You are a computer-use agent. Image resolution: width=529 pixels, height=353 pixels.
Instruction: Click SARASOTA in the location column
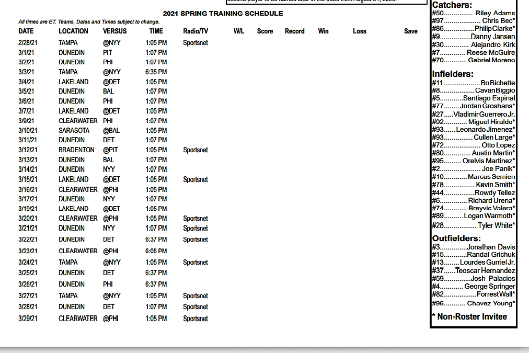74,131
